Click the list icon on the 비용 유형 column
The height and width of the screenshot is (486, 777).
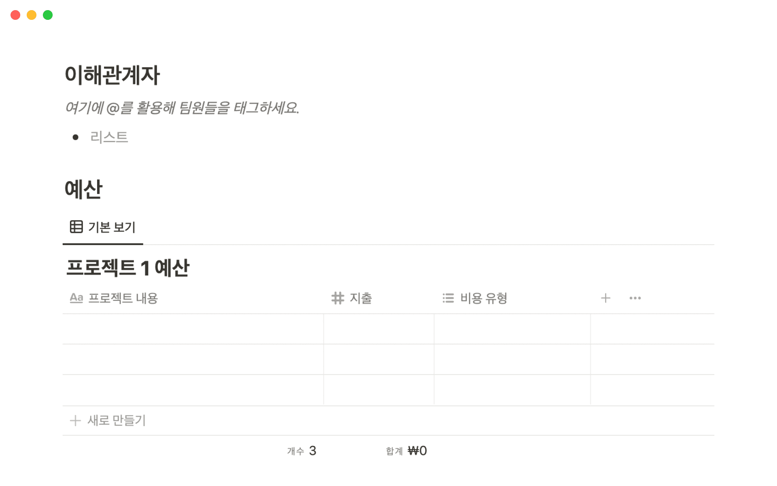(448, 298)
